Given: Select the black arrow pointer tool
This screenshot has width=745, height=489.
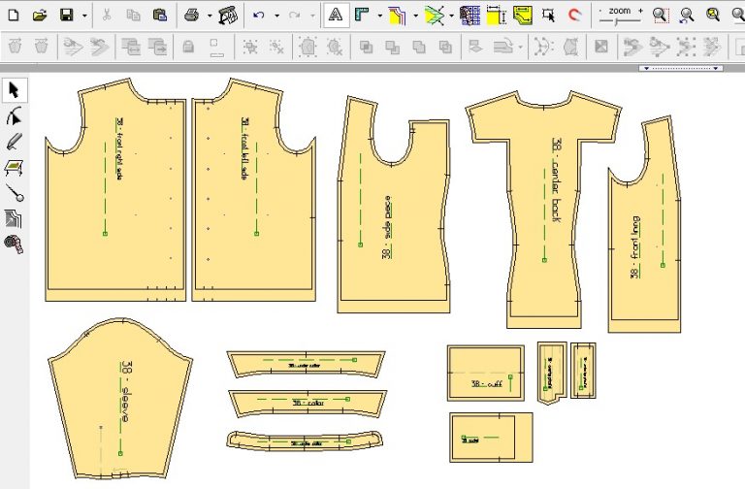Looking at the screenshot, I should click(x=15, y=90).
